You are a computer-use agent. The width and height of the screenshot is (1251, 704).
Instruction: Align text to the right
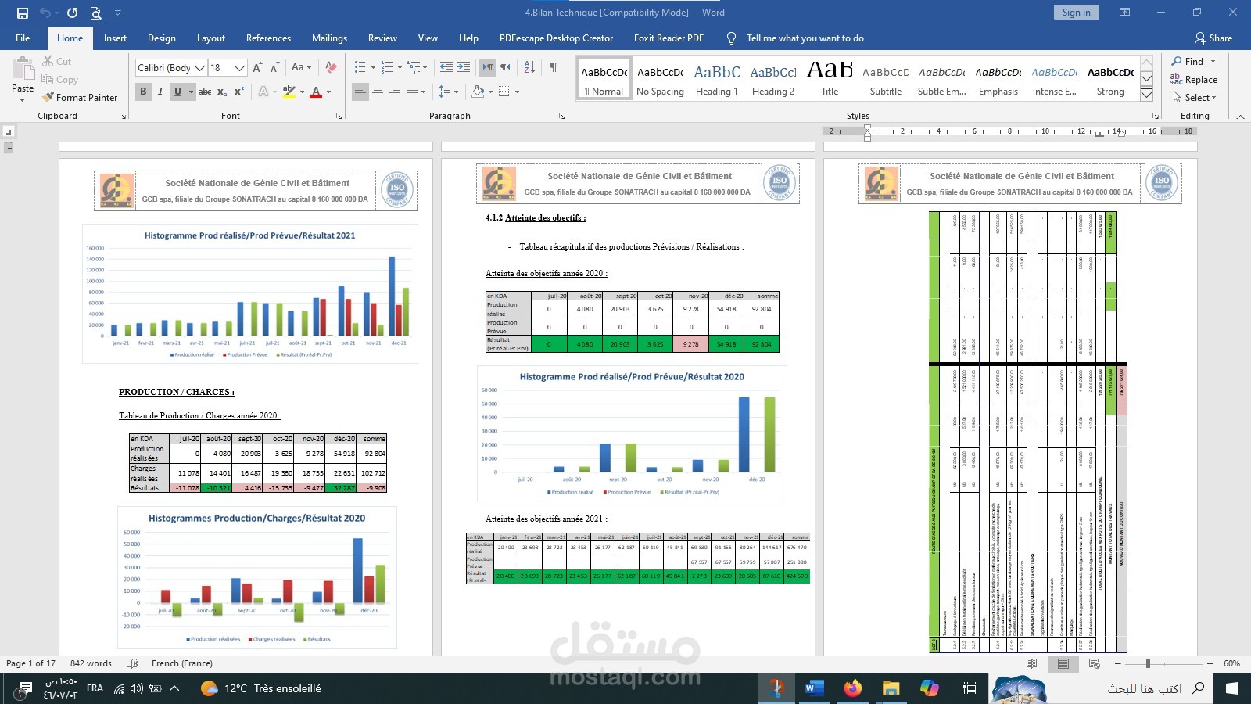[395, 92]
